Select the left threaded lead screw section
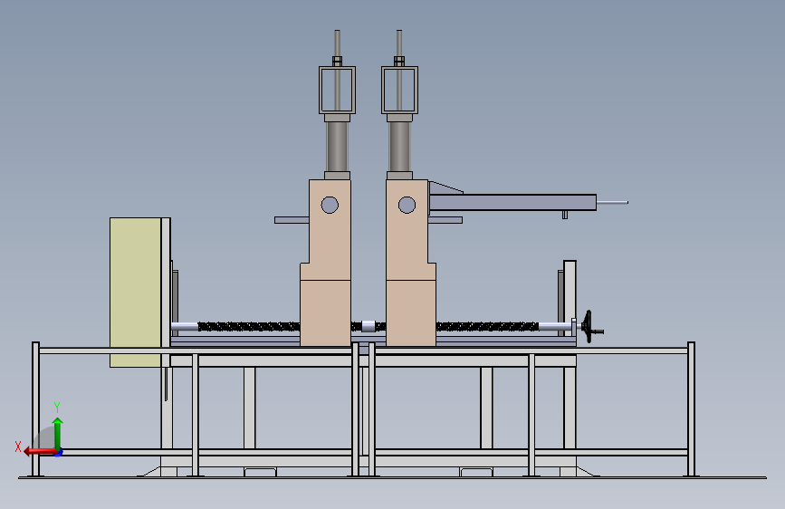This screenshot has height=509, width=785. [249, 327]
